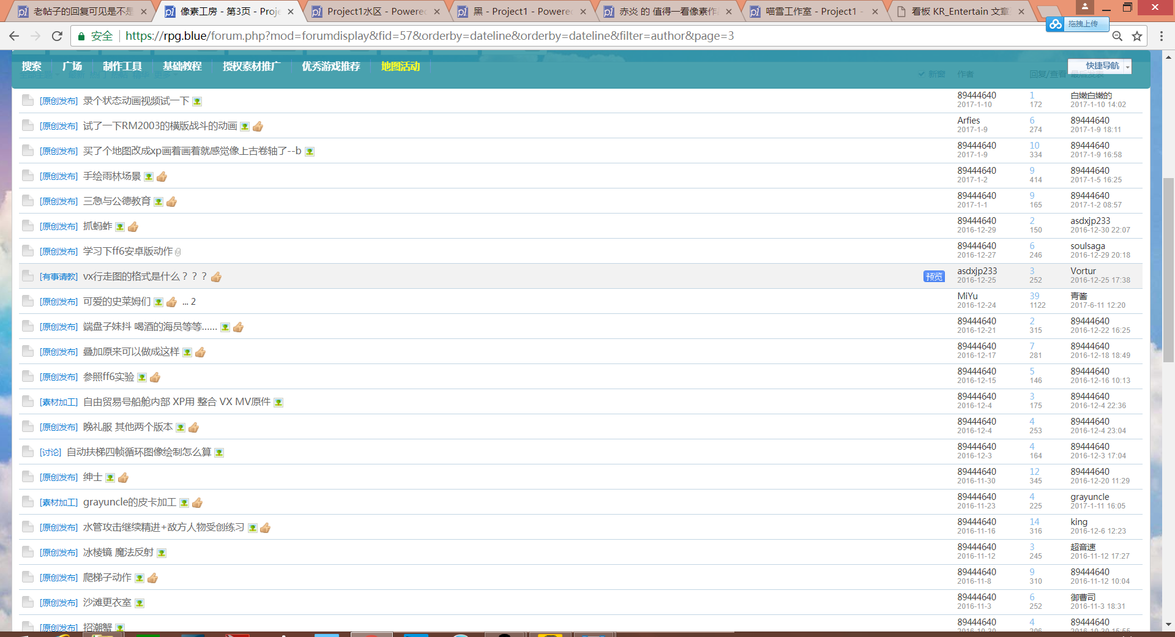Screen dimensions: 1175x637
Task: Bookmark this page with the star icon
Action: [x=1137, y=36]
